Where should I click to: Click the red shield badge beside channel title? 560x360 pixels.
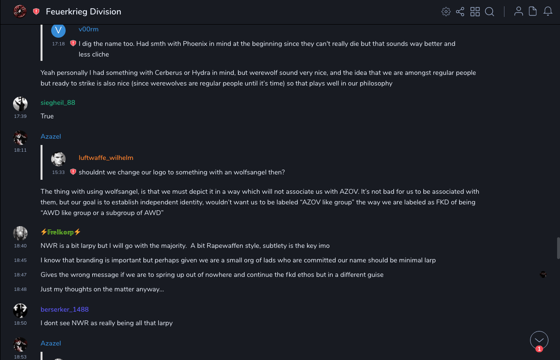click(x=36, y=12)
